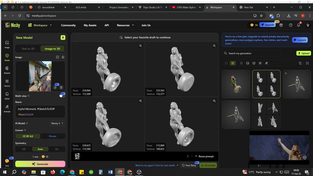The height and width of the screenshot is (176, 313).
Task: Zoom into the draft with 224,964 faces
Action: (x=141, y=46)
